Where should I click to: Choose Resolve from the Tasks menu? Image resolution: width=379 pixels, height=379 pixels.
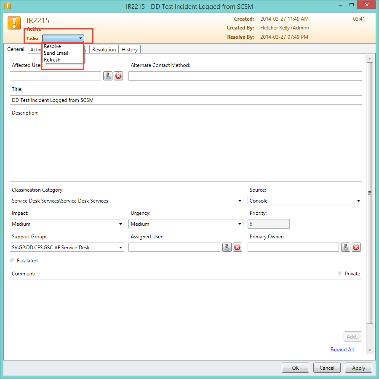53,46
